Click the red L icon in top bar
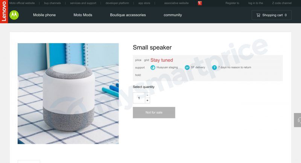This screenshot has width=301, height=163. [x=200, y=3]
